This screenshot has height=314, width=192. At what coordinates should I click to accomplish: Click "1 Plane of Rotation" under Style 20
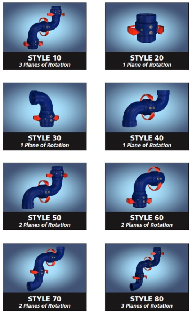147,65
